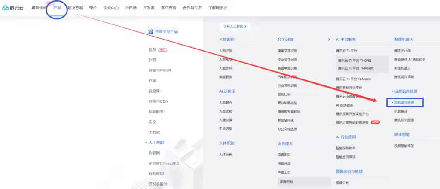Open the 办公文档还原 product link
The image size is (440, 189).
pyautogui.click(x=287, y=129)
